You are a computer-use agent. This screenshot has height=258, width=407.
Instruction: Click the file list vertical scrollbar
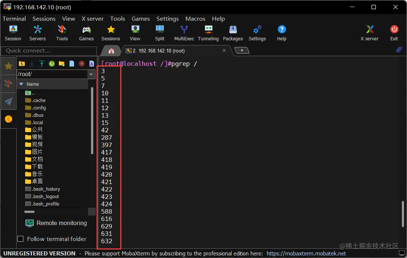[92, 120]
